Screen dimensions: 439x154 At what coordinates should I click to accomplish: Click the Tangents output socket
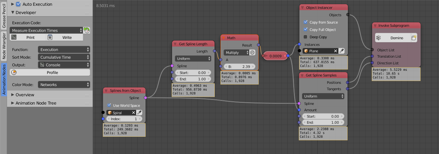coord(348,89)
